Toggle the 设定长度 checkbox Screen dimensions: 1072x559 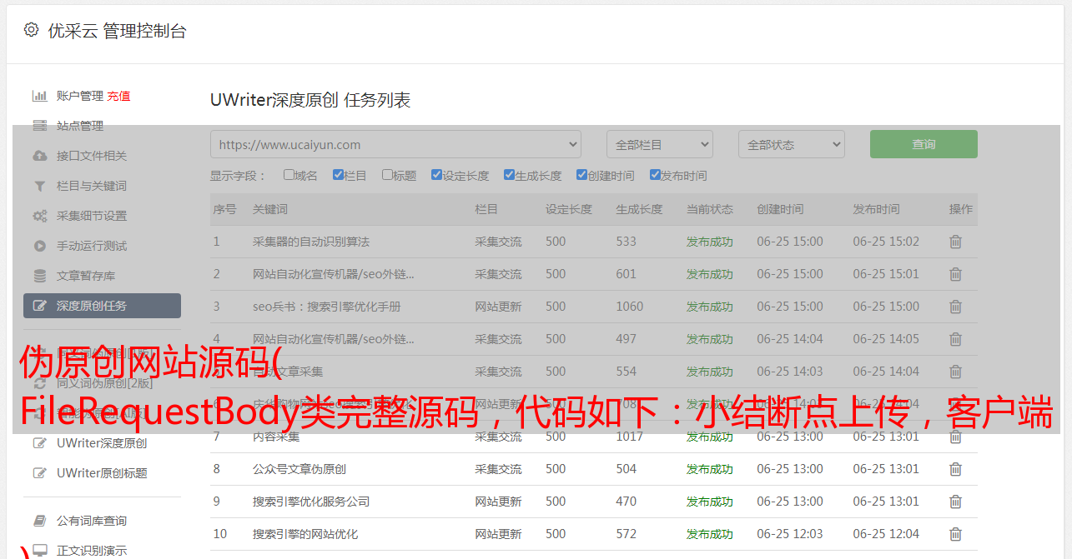pyautogui.click(x=436, y=175)
